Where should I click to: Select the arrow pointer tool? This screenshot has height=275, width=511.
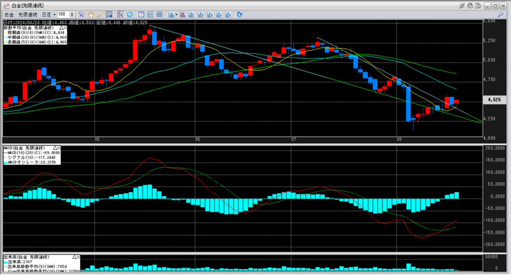click(x=82, y=14)
